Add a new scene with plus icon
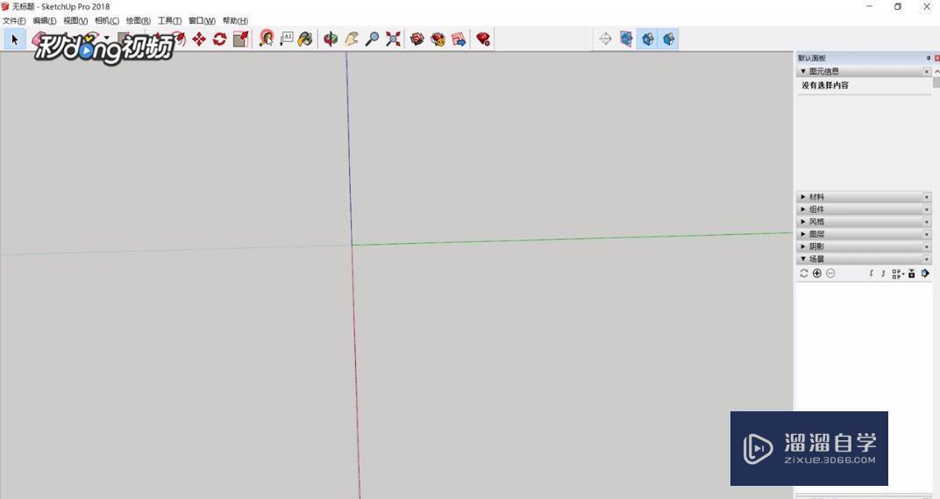The width and height of the screenshot is (940, 499). [x=817, y=274]
